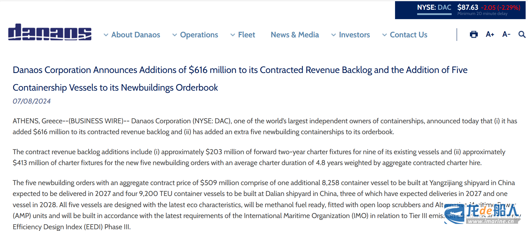The image size is (528, 231).
Task: Open search with magnifying glass icon
Action: pyautogui.click(x=522, y=34)
